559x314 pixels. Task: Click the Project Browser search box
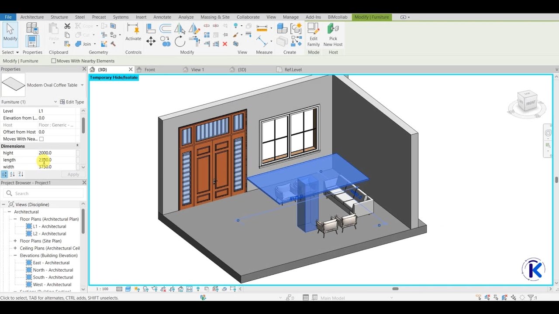[43, 194]
